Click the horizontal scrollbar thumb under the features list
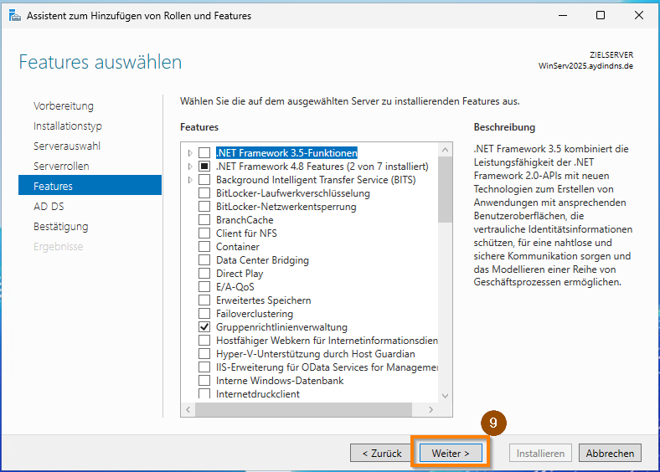 [303, 409]
